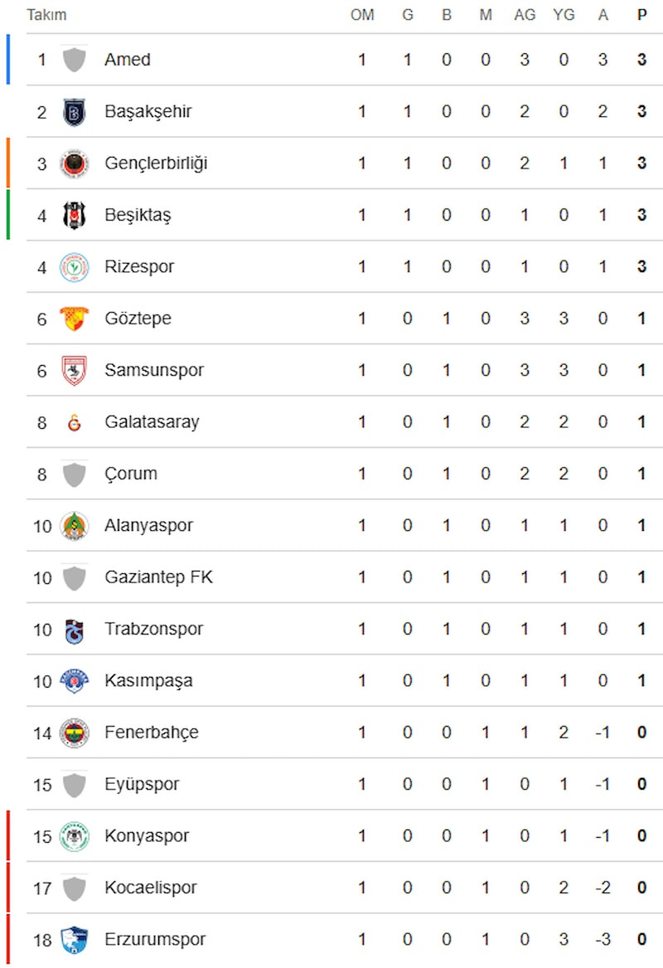The image size is (663, 968).
Task: Click the Gençlerbirliği club logo
Action: tap(74, 163)
